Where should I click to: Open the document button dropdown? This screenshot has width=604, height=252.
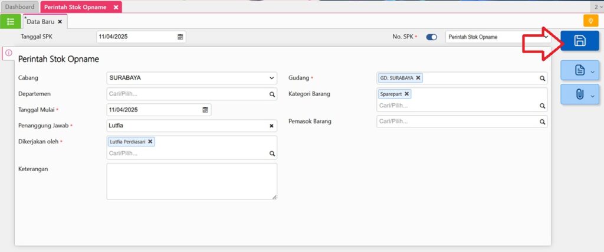pyautogui.click(x=592, y=71)
